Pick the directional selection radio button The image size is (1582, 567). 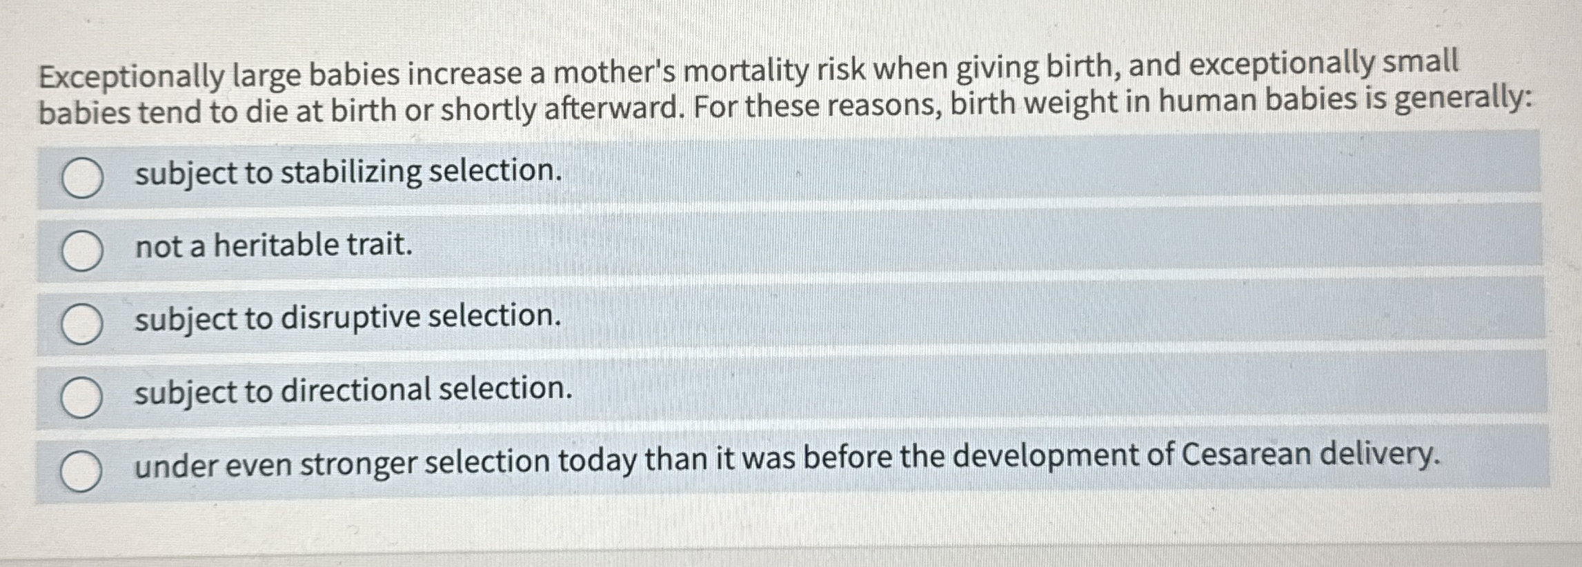(x=82, y=398)
